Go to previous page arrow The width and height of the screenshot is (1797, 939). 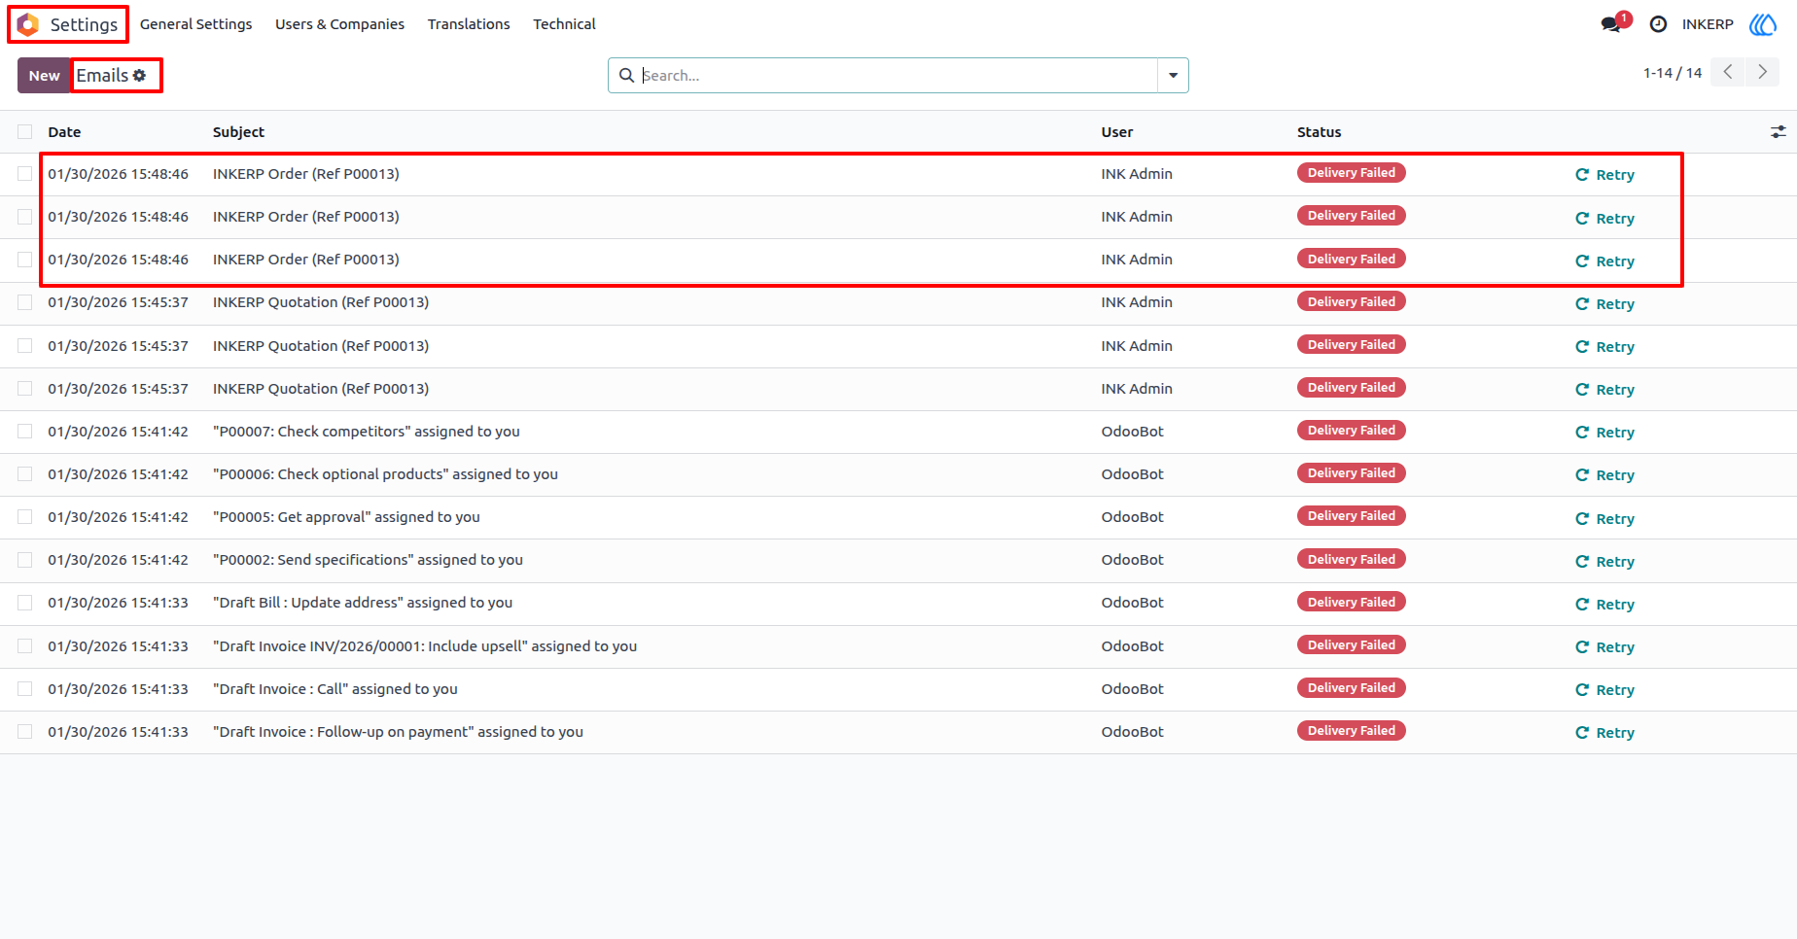(x=1727, y=72)
